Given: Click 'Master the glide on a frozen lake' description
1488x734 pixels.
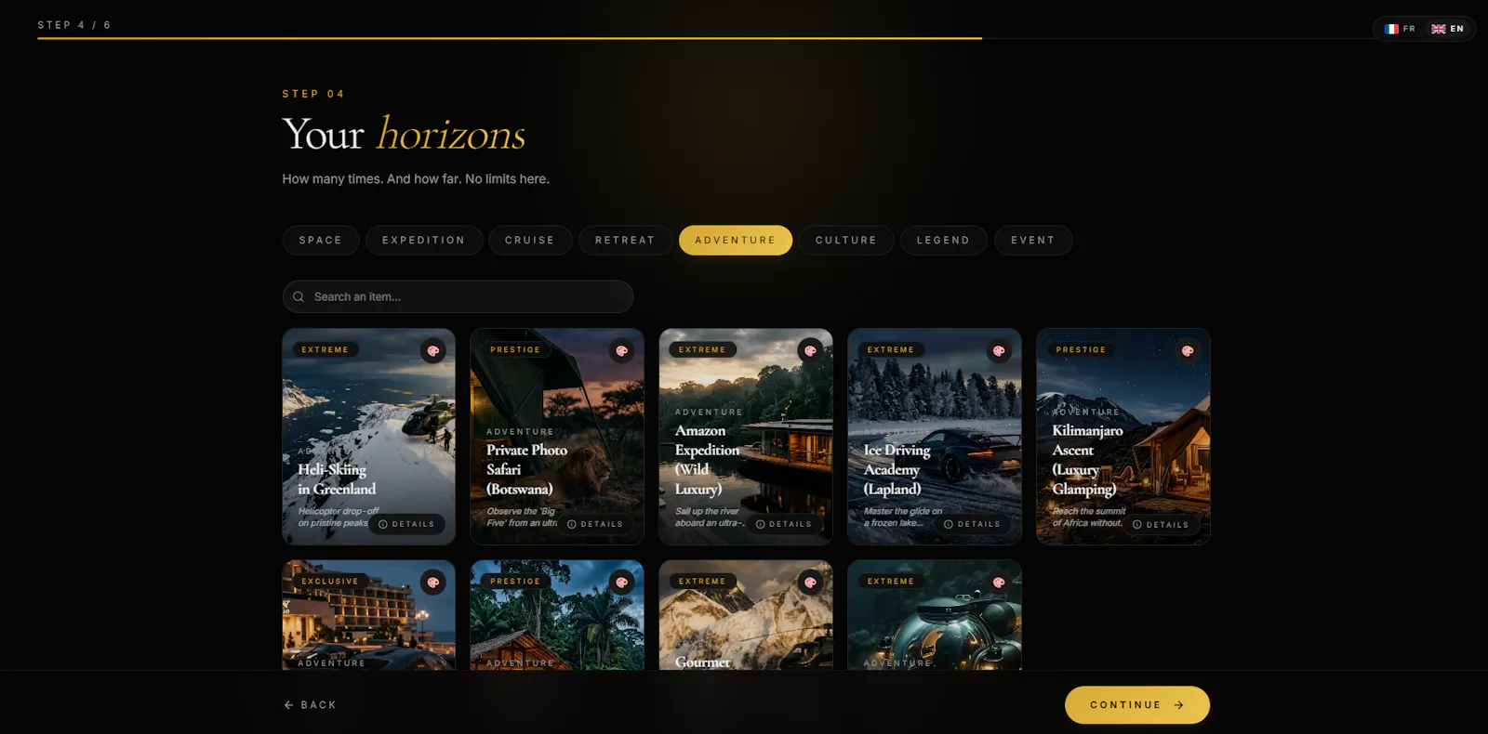Looking at the screenshot, I should (903, 518).
